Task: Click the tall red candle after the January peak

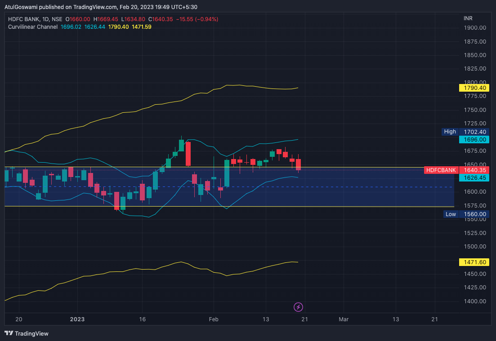Action: [188, 154]
